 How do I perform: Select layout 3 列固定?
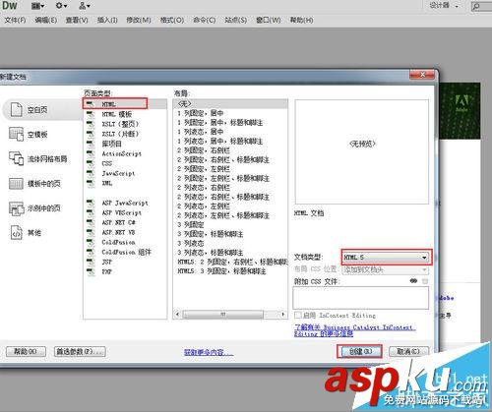pos(191,225)
